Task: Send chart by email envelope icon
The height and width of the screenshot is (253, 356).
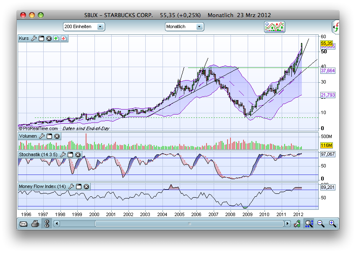Action: 24,224
